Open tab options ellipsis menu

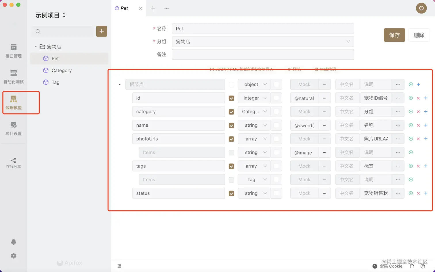pos(167,8)
